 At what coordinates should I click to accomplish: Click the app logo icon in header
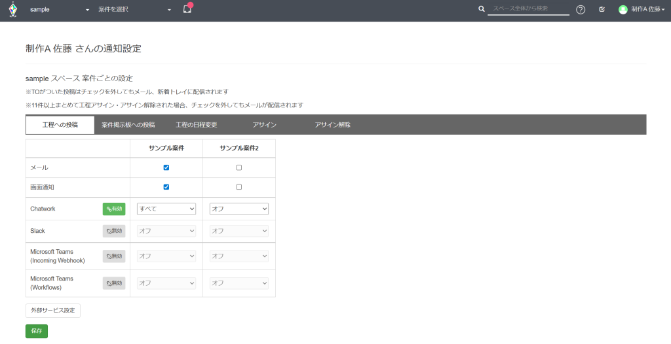[12, 10]
